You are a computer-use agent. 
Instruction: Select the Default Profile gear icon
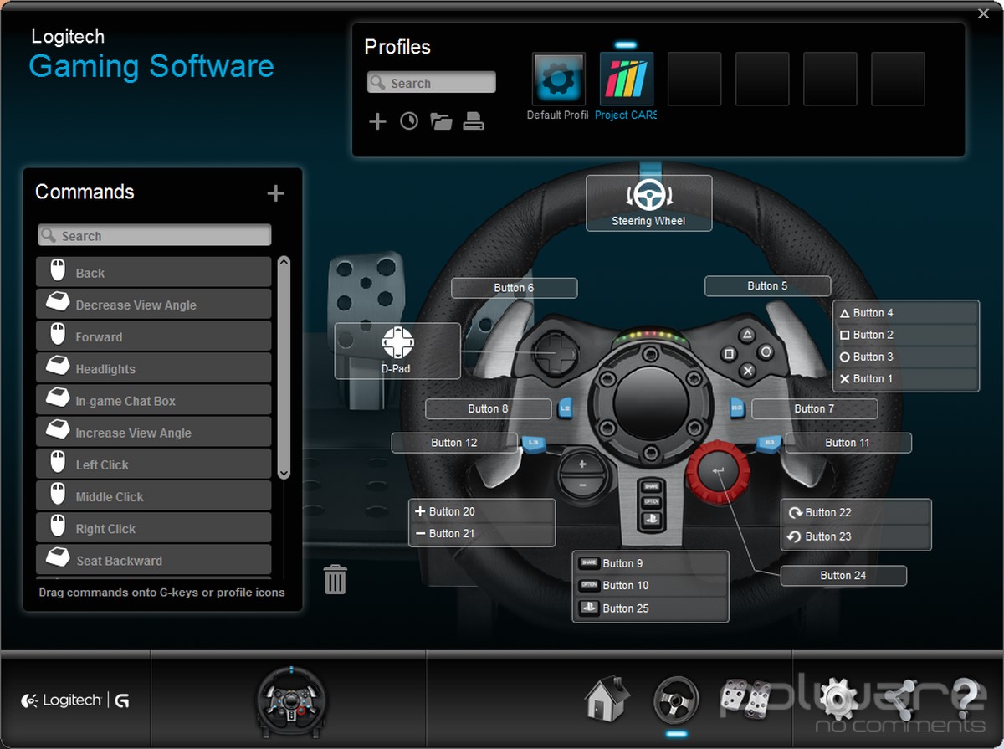tap(558, 79)
